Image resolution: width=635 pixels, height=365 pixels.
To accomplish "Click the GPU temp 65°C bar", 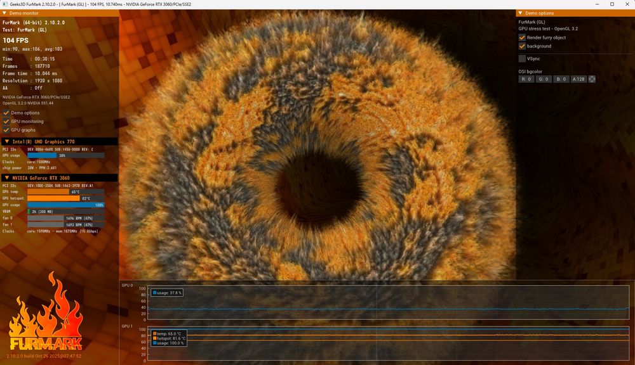I will pos(65,191).
